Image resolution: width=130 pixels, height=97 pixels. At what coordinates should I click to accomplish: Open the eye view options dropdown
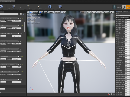coord(24,14)
